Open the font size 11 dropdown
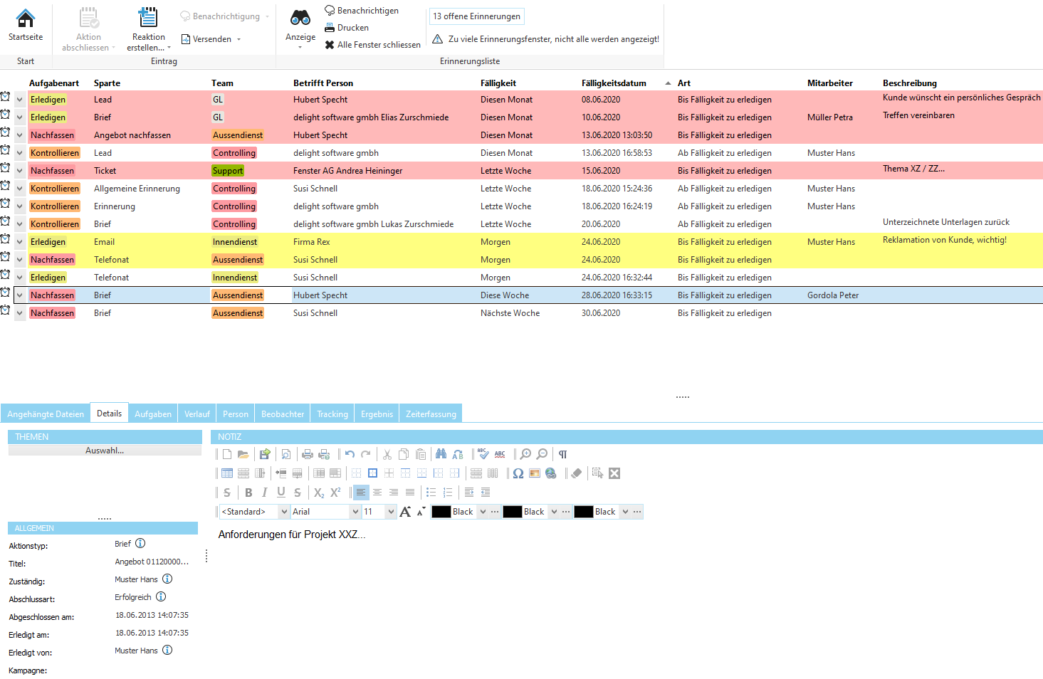Screen dimensions: 1043x679 (x=389, y=511)
